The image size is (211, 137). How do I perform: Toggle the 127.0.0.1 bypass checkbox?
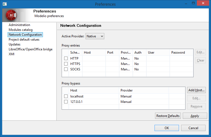[66, 102]
